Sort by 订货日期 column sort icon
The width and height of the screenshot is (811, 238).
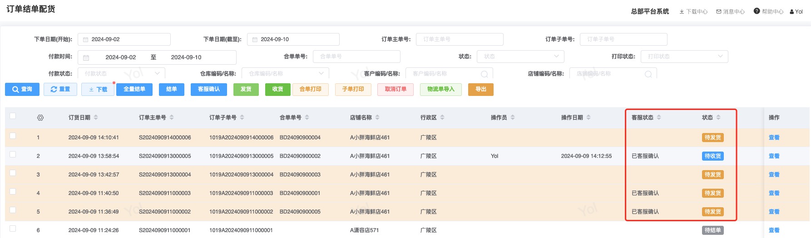(96, 118)
